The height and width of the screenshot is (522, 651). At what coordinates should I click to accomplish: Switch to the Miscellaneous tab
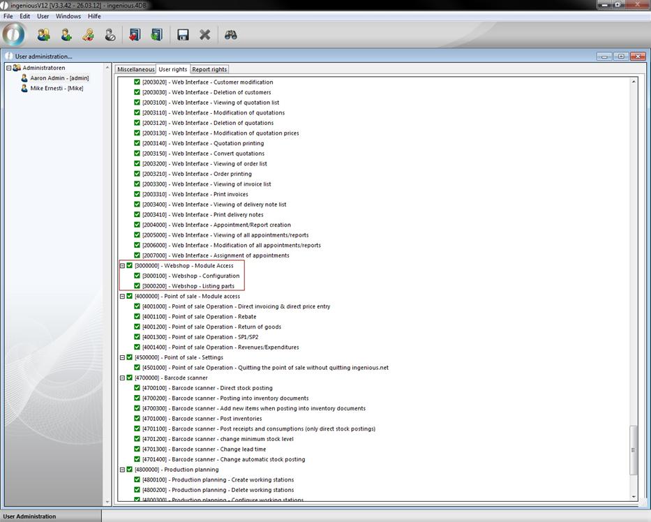pyautogui.click(x=135, y=69)
